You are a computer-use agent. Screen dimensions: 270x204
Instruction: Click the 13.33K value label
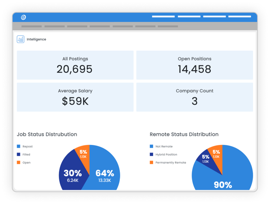(x=105, y=180)
